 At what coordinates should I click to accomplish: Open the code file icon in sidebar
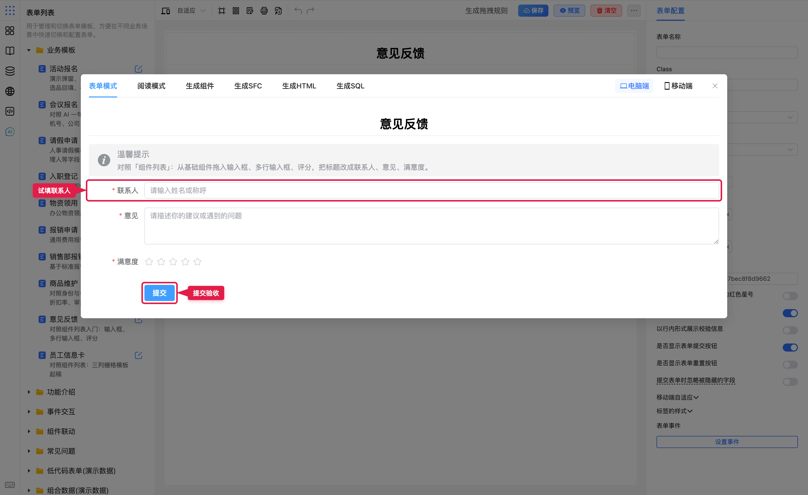pyautogui.click(x=10, y=111)
